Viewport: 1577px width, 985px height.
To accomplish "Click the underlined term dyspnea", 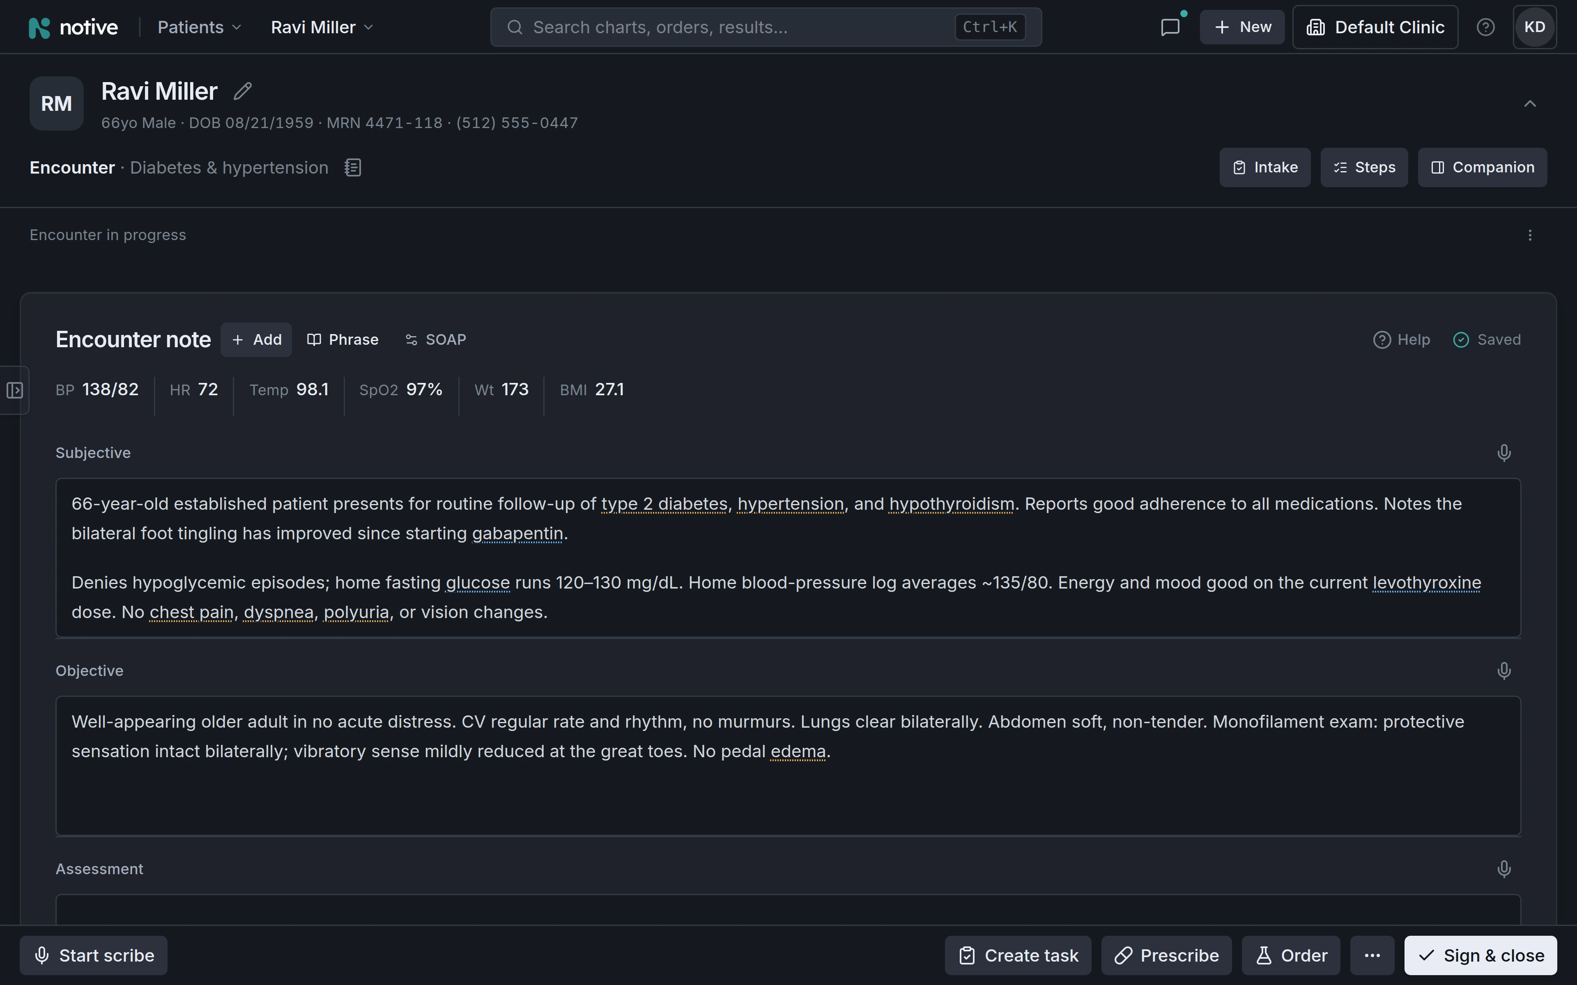I will pos(278,612).
